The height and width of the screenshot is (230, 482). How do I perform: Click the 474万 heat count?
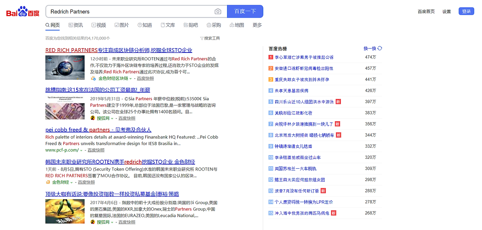(371, 57)
